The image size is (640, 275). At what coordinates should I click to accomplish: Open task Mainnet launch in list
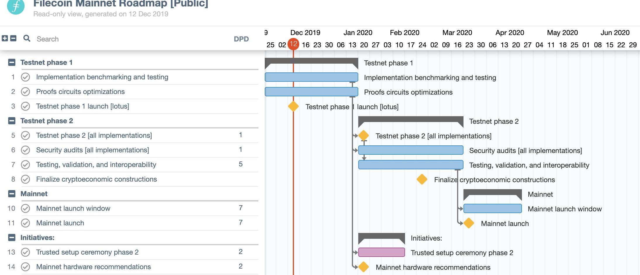(60, 223)
